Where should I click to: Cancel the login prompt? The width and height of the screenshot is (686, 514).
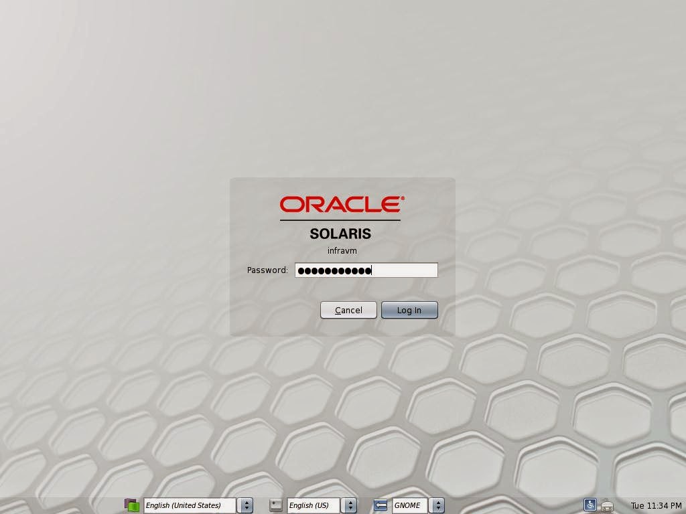tap(348, 310)
